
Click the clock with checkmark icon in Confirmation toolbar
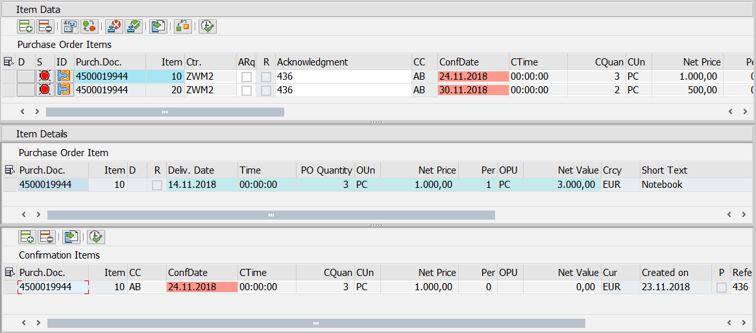[x=96, y=237]
